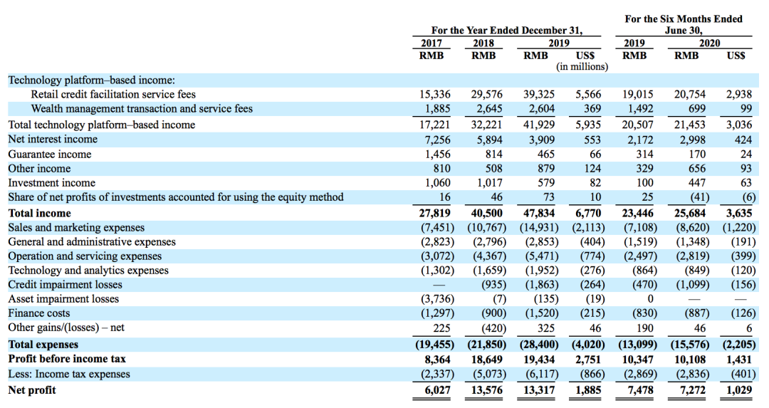This screenshot has height=408, width=769.
Task: Select the '(in millions)' note
Action: pyautogui.click(x=582, y=66)
